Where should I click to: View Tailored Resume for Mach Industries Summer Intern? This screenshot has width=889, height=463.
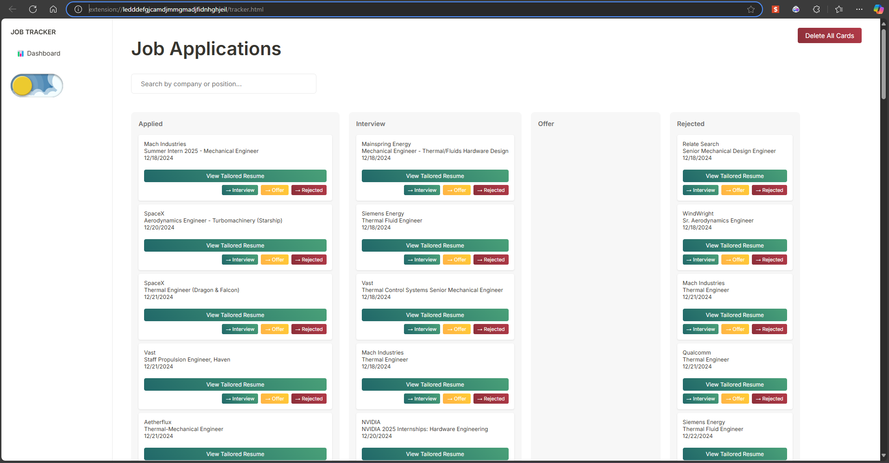pyautogui.click(x=235, y=176)
